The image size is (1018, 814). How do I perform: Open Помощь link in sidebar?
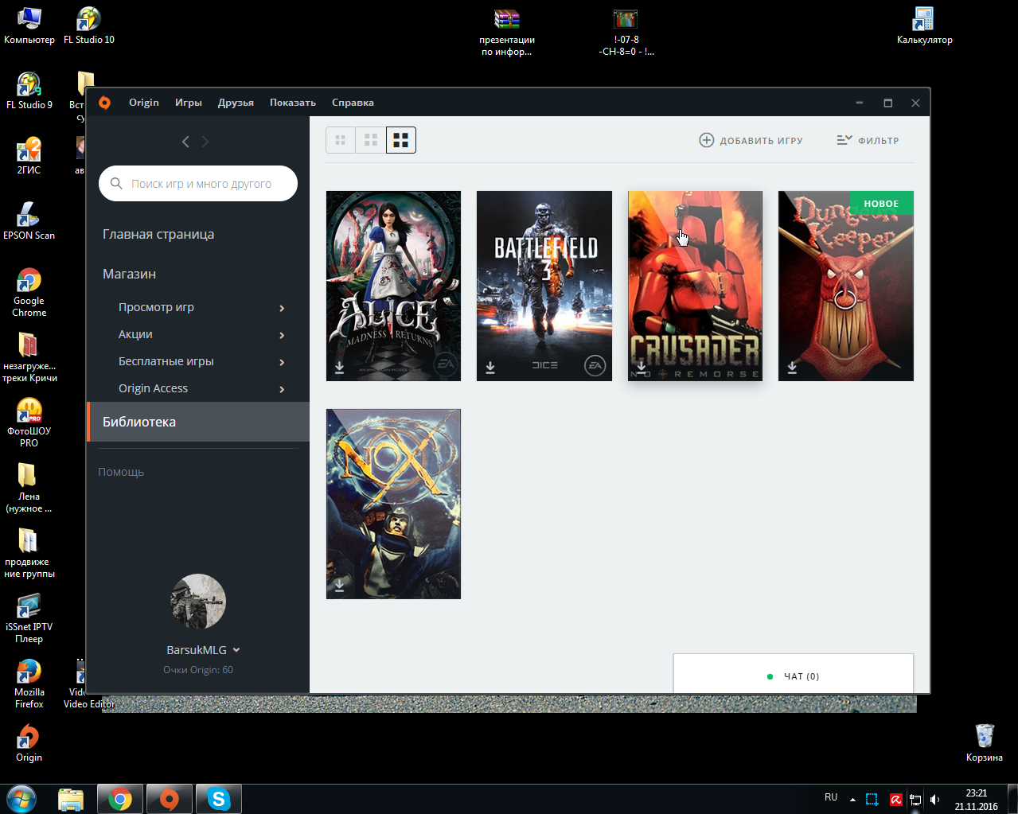coord(121,472)
